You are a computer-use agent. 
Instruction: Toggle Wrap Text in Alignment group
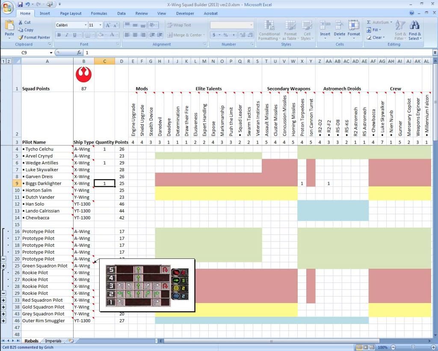(x=179, y=25)
